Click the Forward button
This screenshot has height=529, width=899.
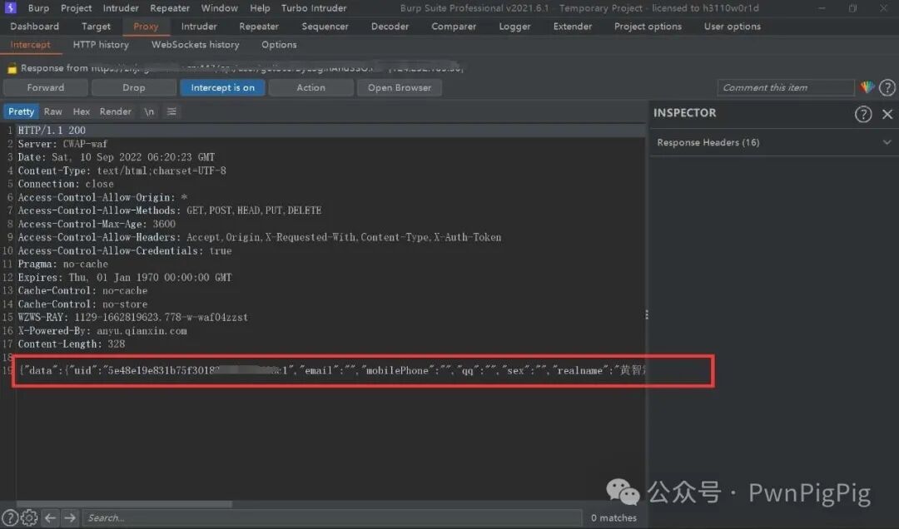click(x=45, y=87)
